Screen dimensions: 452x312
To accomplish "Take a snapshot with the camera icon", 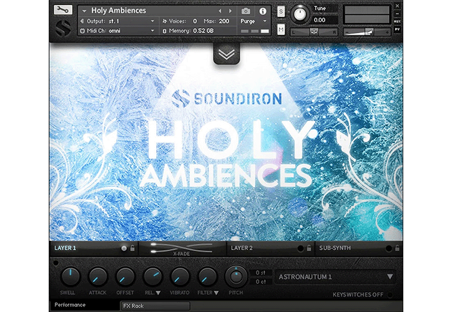I will (x=245, y=11).
